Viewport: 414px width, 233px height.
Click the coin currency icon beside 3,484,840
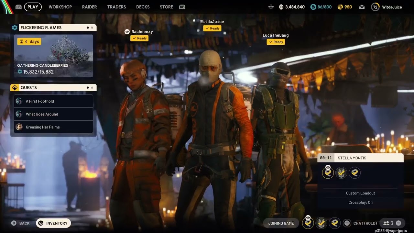point(281,7)
